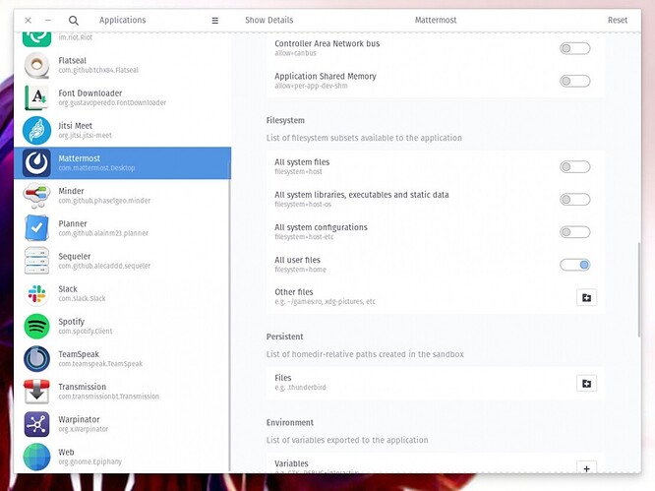Screen dimensions: 655x491
Task: Select Flatseal app icon in sidebar
Action: point(36,65)
